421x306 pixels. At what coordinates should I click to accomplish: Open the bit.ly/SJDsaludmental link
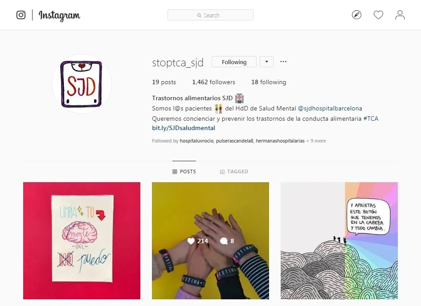click(184, 128)
